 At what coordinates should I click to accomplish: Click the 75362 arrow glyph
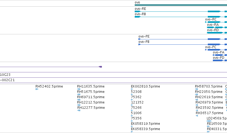pos(132,100)
